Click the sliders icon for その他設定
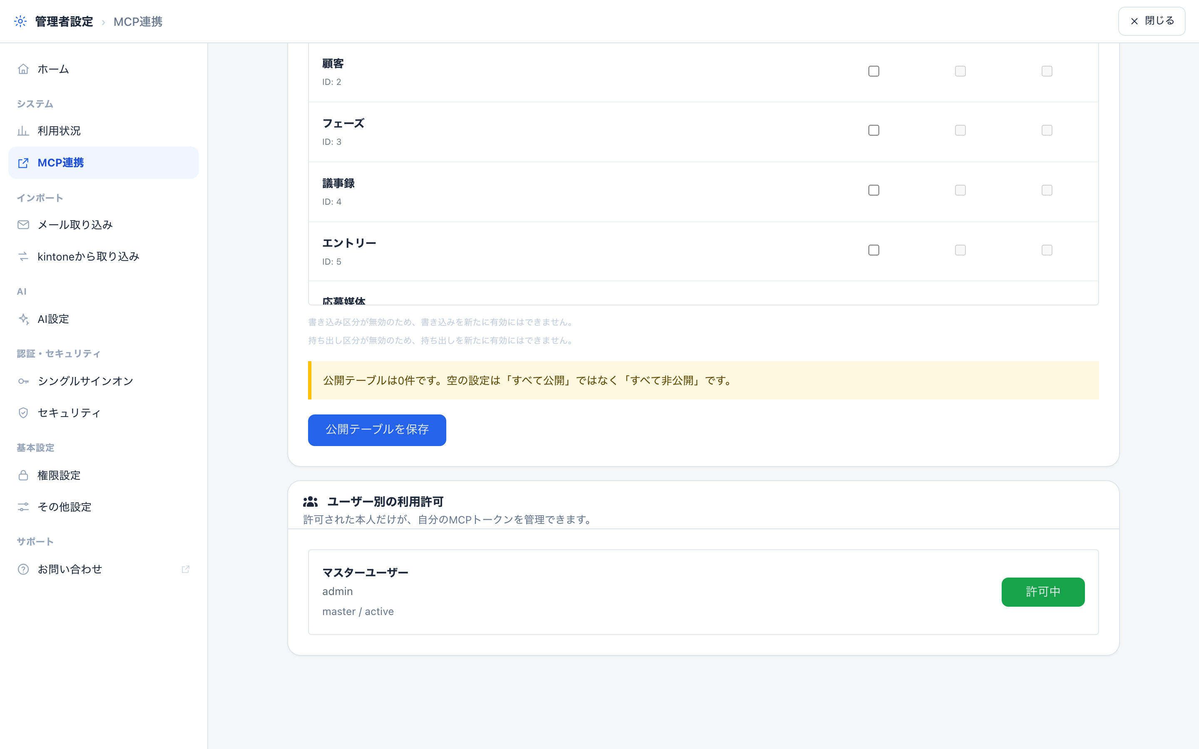This screenshot has height=749, width=1199. click(x=23, y=507)
